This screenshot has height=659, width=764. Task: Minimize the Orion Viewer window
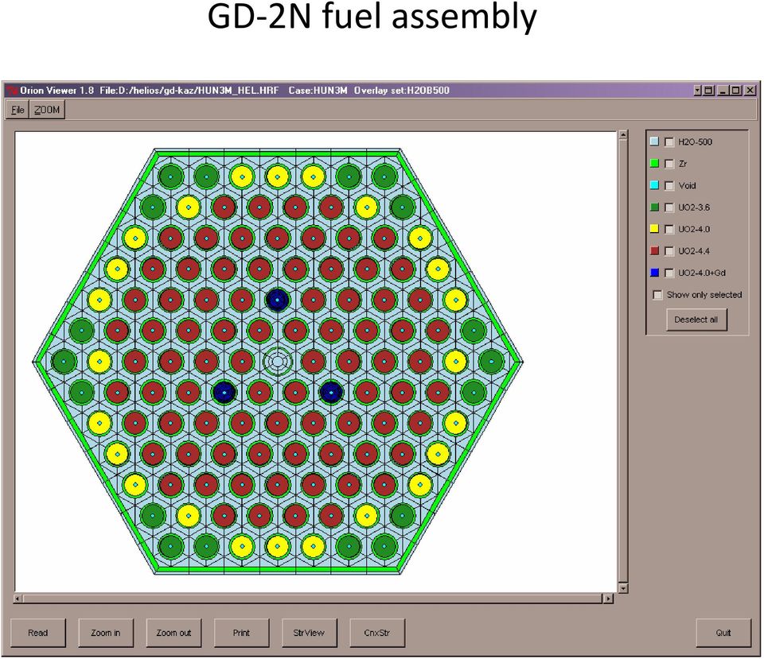click(x=723, y=91)
